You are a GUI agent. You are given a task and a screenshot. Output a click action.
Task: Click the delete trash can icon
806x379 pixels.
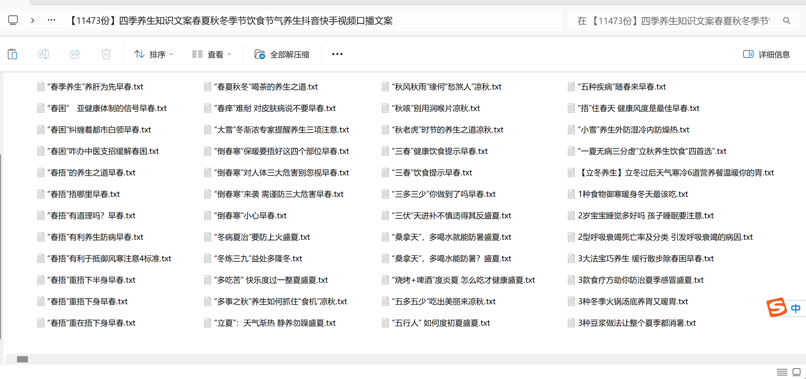(x=106, y=54)
